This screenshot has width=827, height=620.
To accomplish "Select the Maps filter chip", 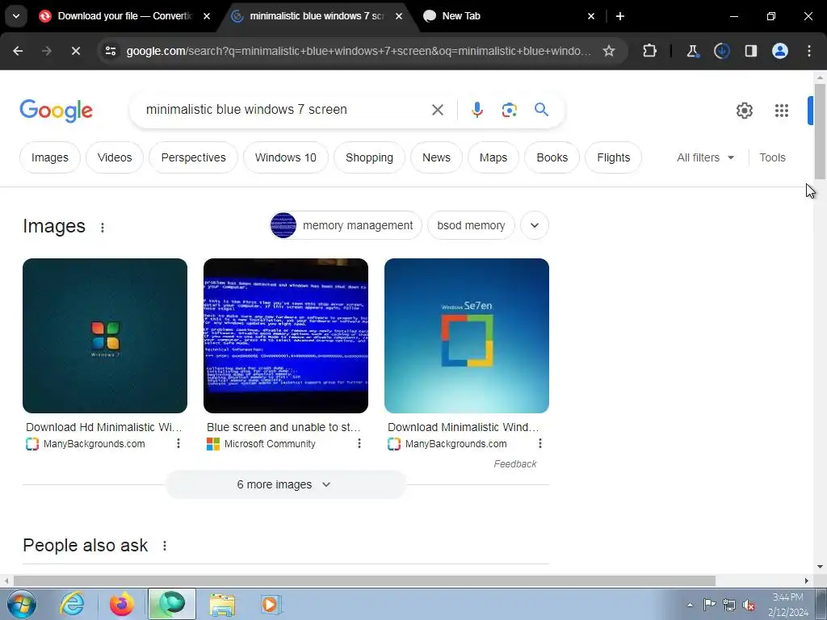I will 493,157.
